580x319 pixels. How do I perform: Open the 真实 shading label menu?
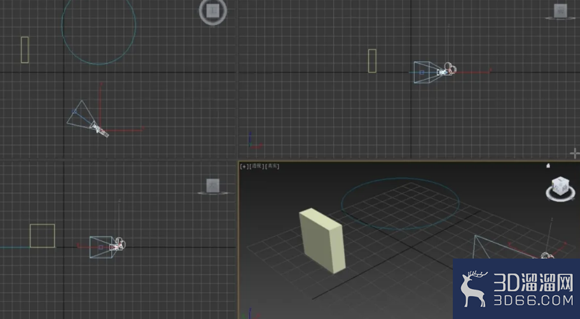(x=272, y=166)
